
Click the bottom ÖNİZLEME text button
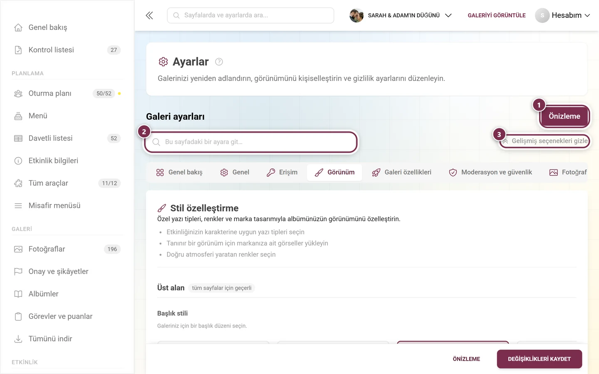coord(466,359)
